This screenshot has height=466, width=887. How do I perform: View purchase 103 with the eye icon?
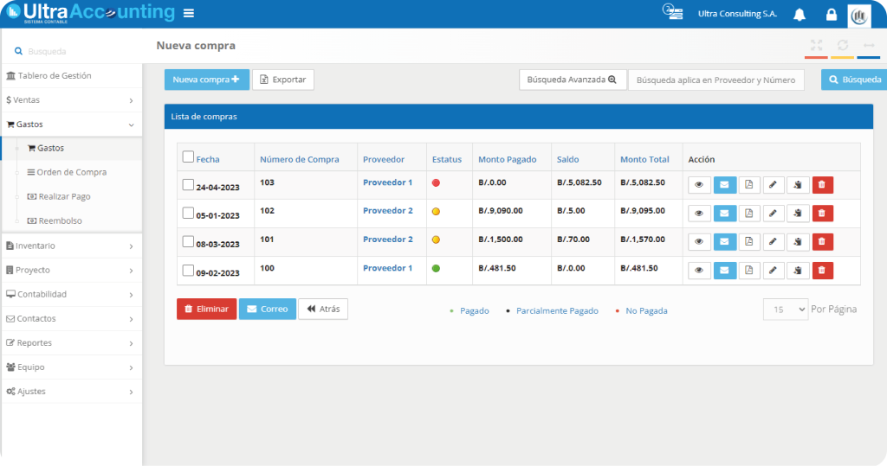tap(699, 185)
